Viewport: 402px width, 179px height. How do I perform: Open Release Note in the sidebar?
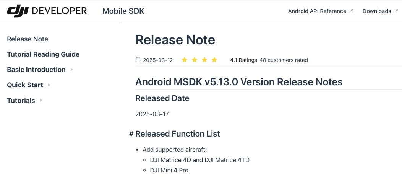(x=28, y=39)
